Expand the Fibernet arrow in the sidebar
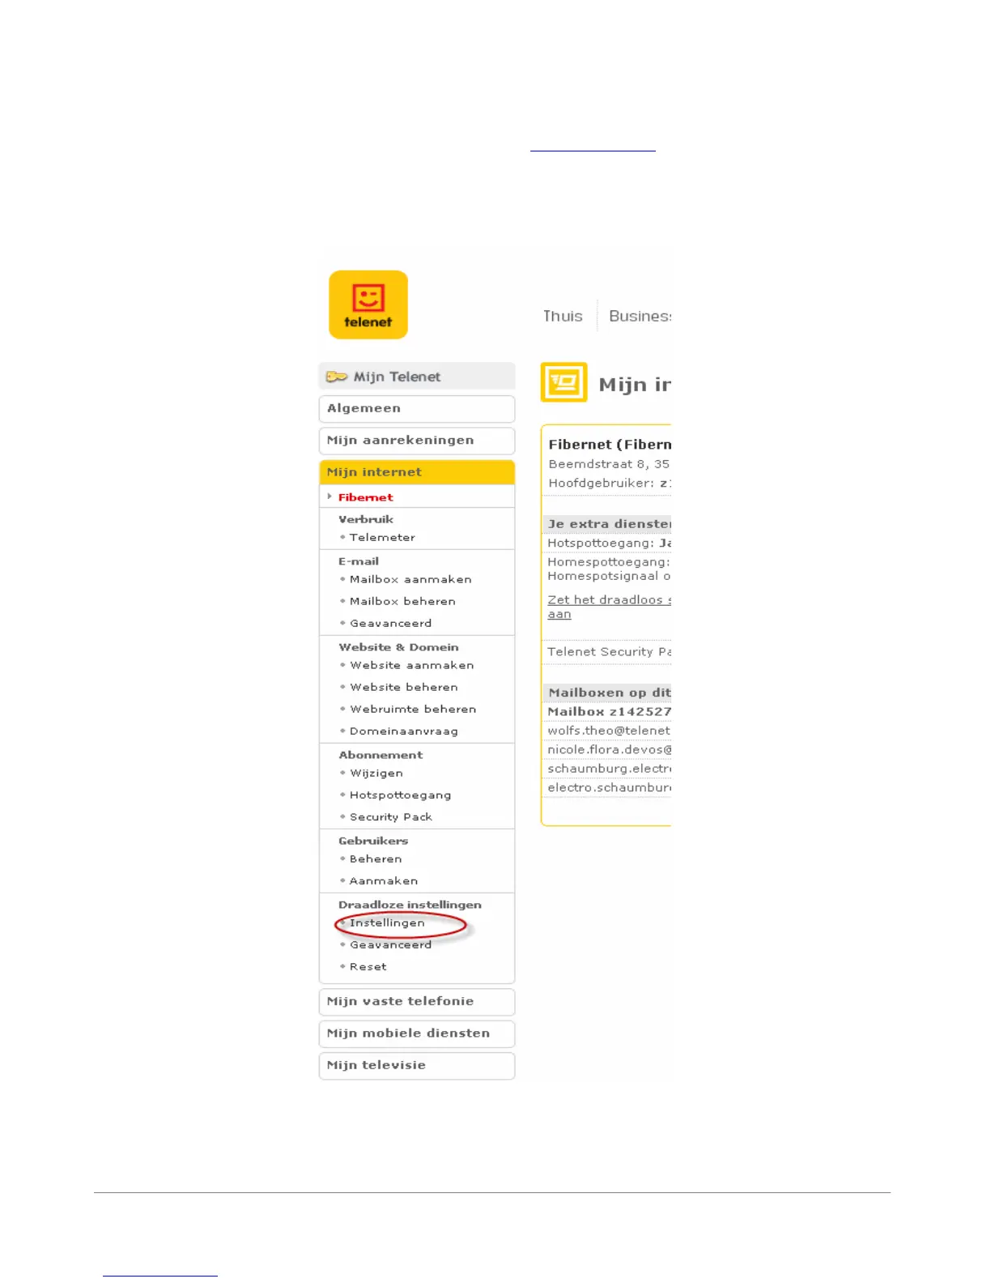Viewport: 991px width, 1283px height. 330,497
